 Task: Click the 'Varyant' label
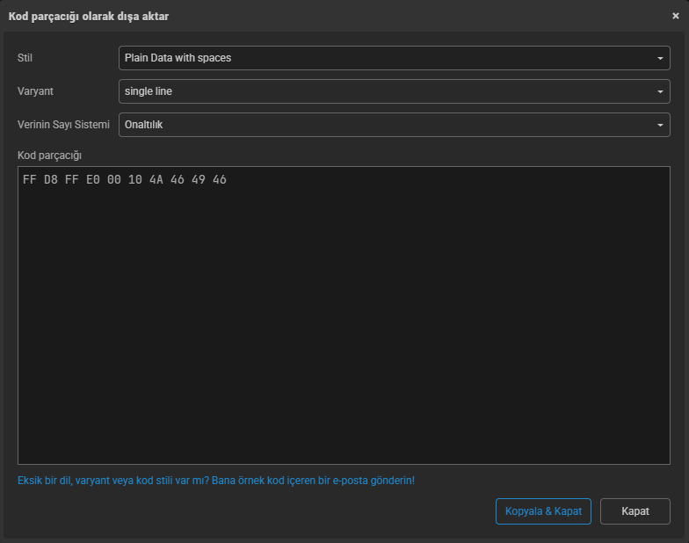pyautogui.click(x=36, y=91)
